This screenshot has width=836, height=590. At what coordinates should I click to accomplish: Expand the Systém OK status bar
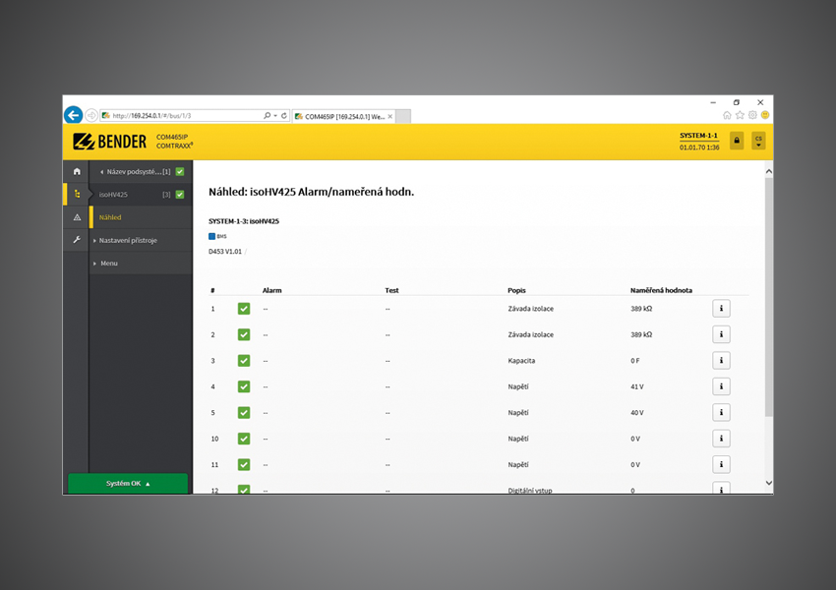(x=128, y=484)
